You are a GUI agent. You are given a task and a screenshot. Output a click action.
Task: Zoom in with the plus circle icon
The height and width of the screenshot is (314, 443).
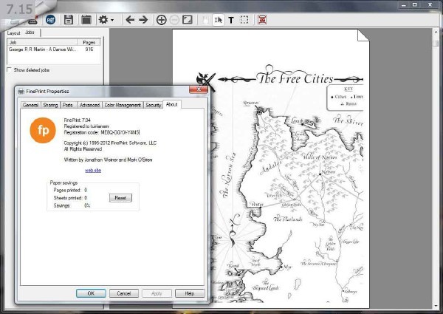(161, 20)
